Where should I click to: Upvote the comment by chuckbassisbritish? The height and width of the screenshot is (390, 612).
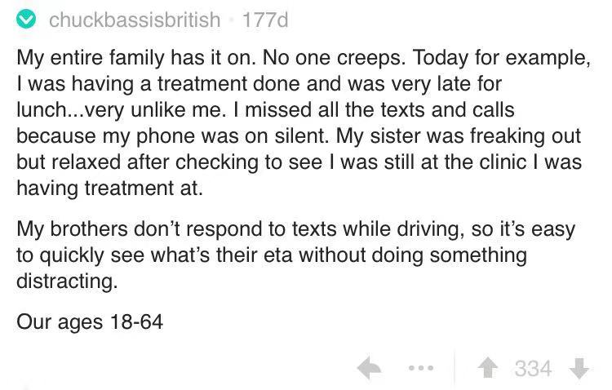click(488, 368)
